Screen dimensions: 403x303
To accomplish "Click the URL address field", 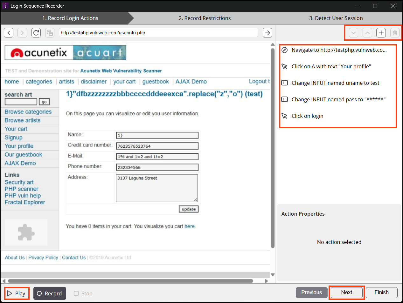I will click(x=158, y=33).
